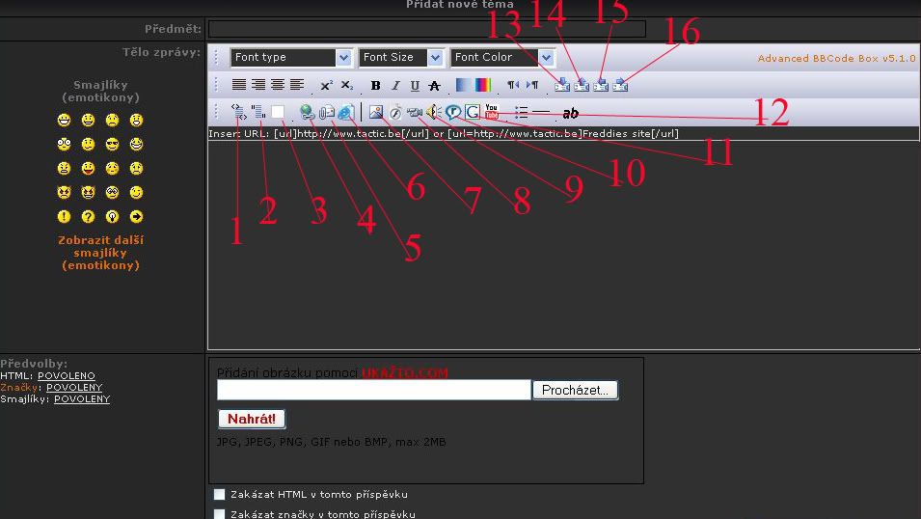This screenshot has height=519, width=921.
Task: Insert the question mark smiley
Action: (88, 216)
